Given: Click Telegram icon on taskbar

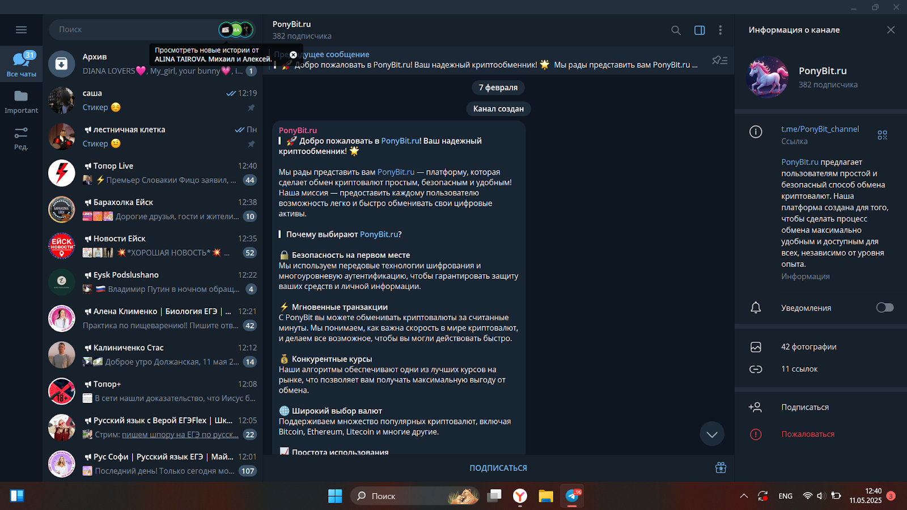Looking at the screenshot, I should (572, 496).
